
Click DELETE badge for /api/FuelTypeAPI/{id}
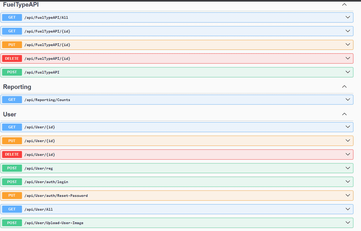(12, 58)
